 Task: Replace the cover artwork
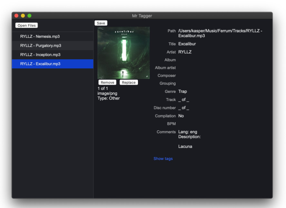pyautogui.click(x=129, y=83)
